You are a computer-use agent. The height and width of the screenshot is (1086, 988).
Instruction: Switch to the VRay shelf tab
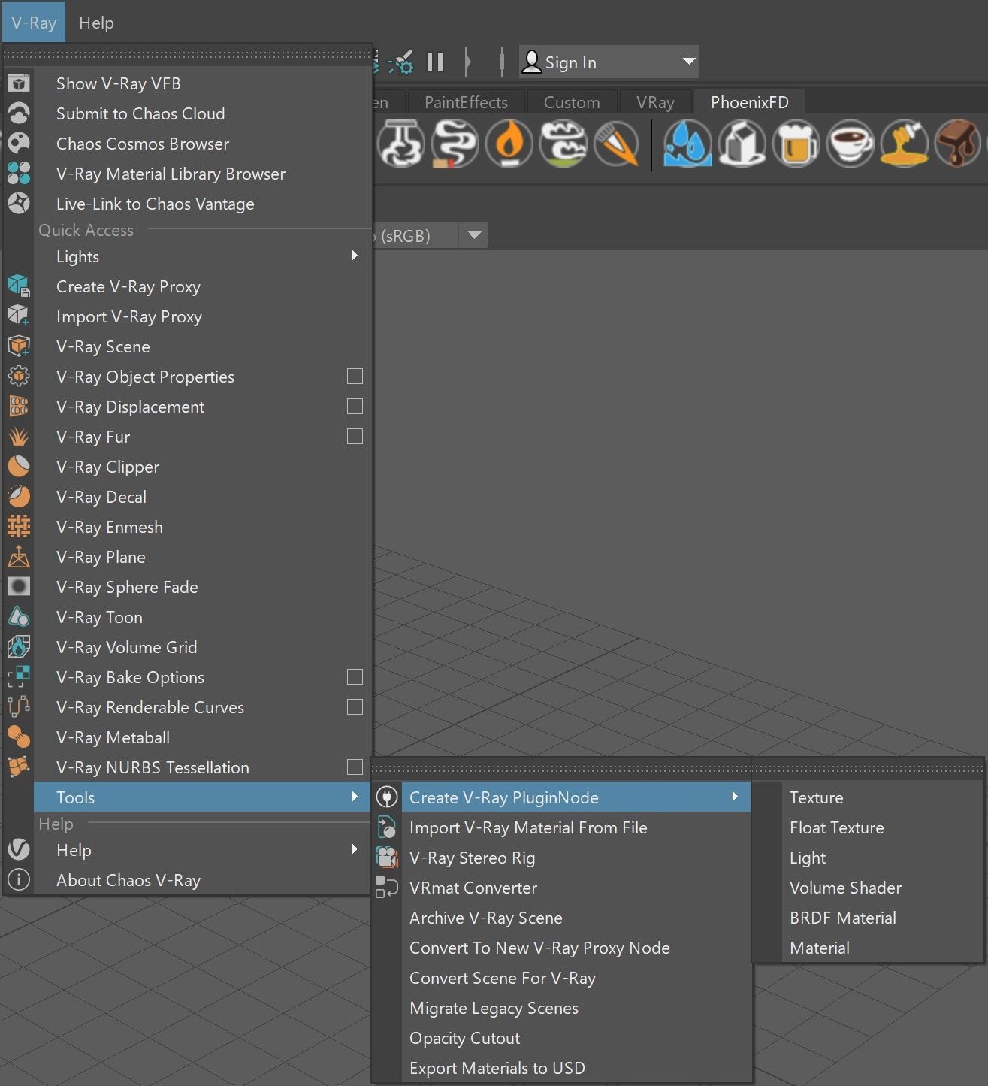pyautogui.click(x=655, y=102)
